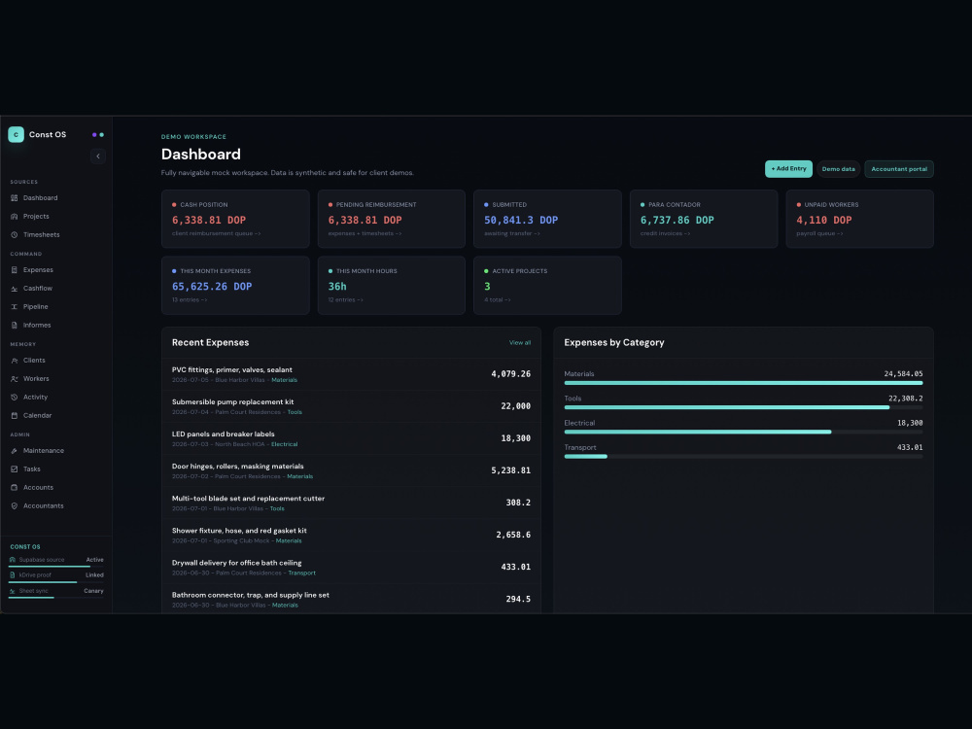This screenshot has height=729, width=972.
Task: Click the Canary status for Sheet sync
Action: point(93,591)
